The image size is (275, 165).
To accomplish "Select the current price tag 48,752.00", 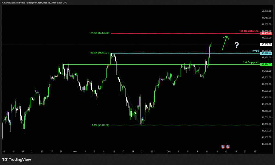I will click(x=266, y=44).
